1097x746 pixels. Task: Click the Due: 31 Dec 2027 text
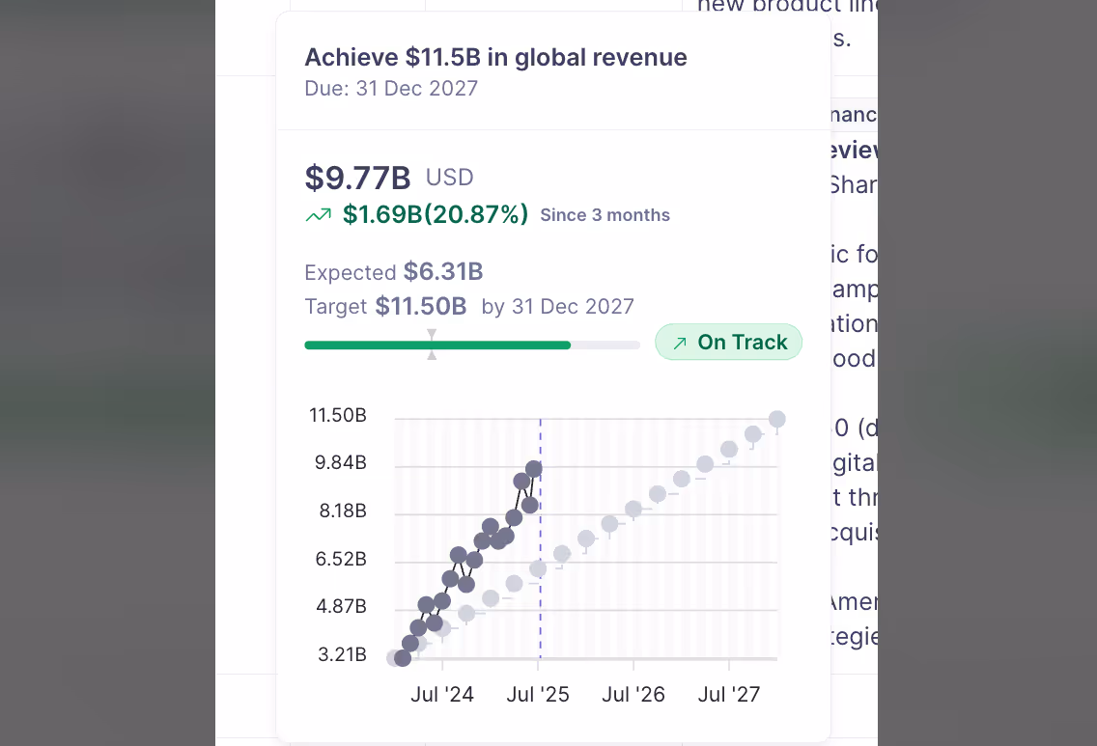point(391,88)
